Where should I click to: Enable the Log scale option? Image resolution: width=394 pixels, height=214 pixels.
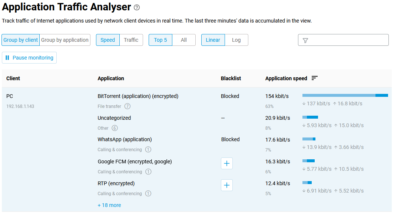point(236,40)
